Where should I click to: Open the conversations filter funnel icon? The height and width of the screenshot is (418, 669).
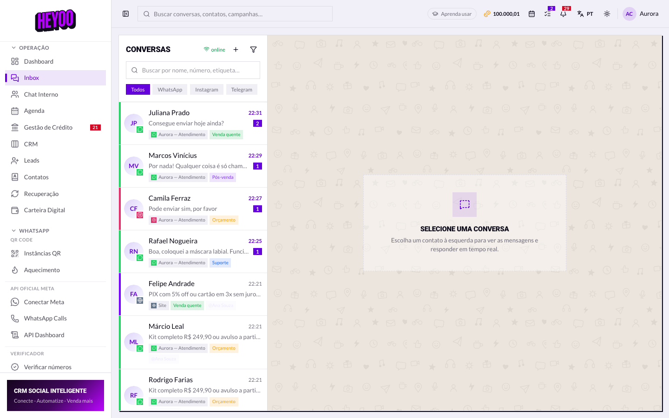pyautogui.click(x=253, y=50)
